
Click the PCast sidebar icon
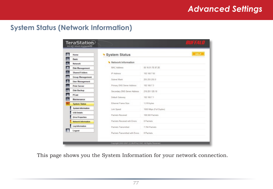(x=68, y=95)
